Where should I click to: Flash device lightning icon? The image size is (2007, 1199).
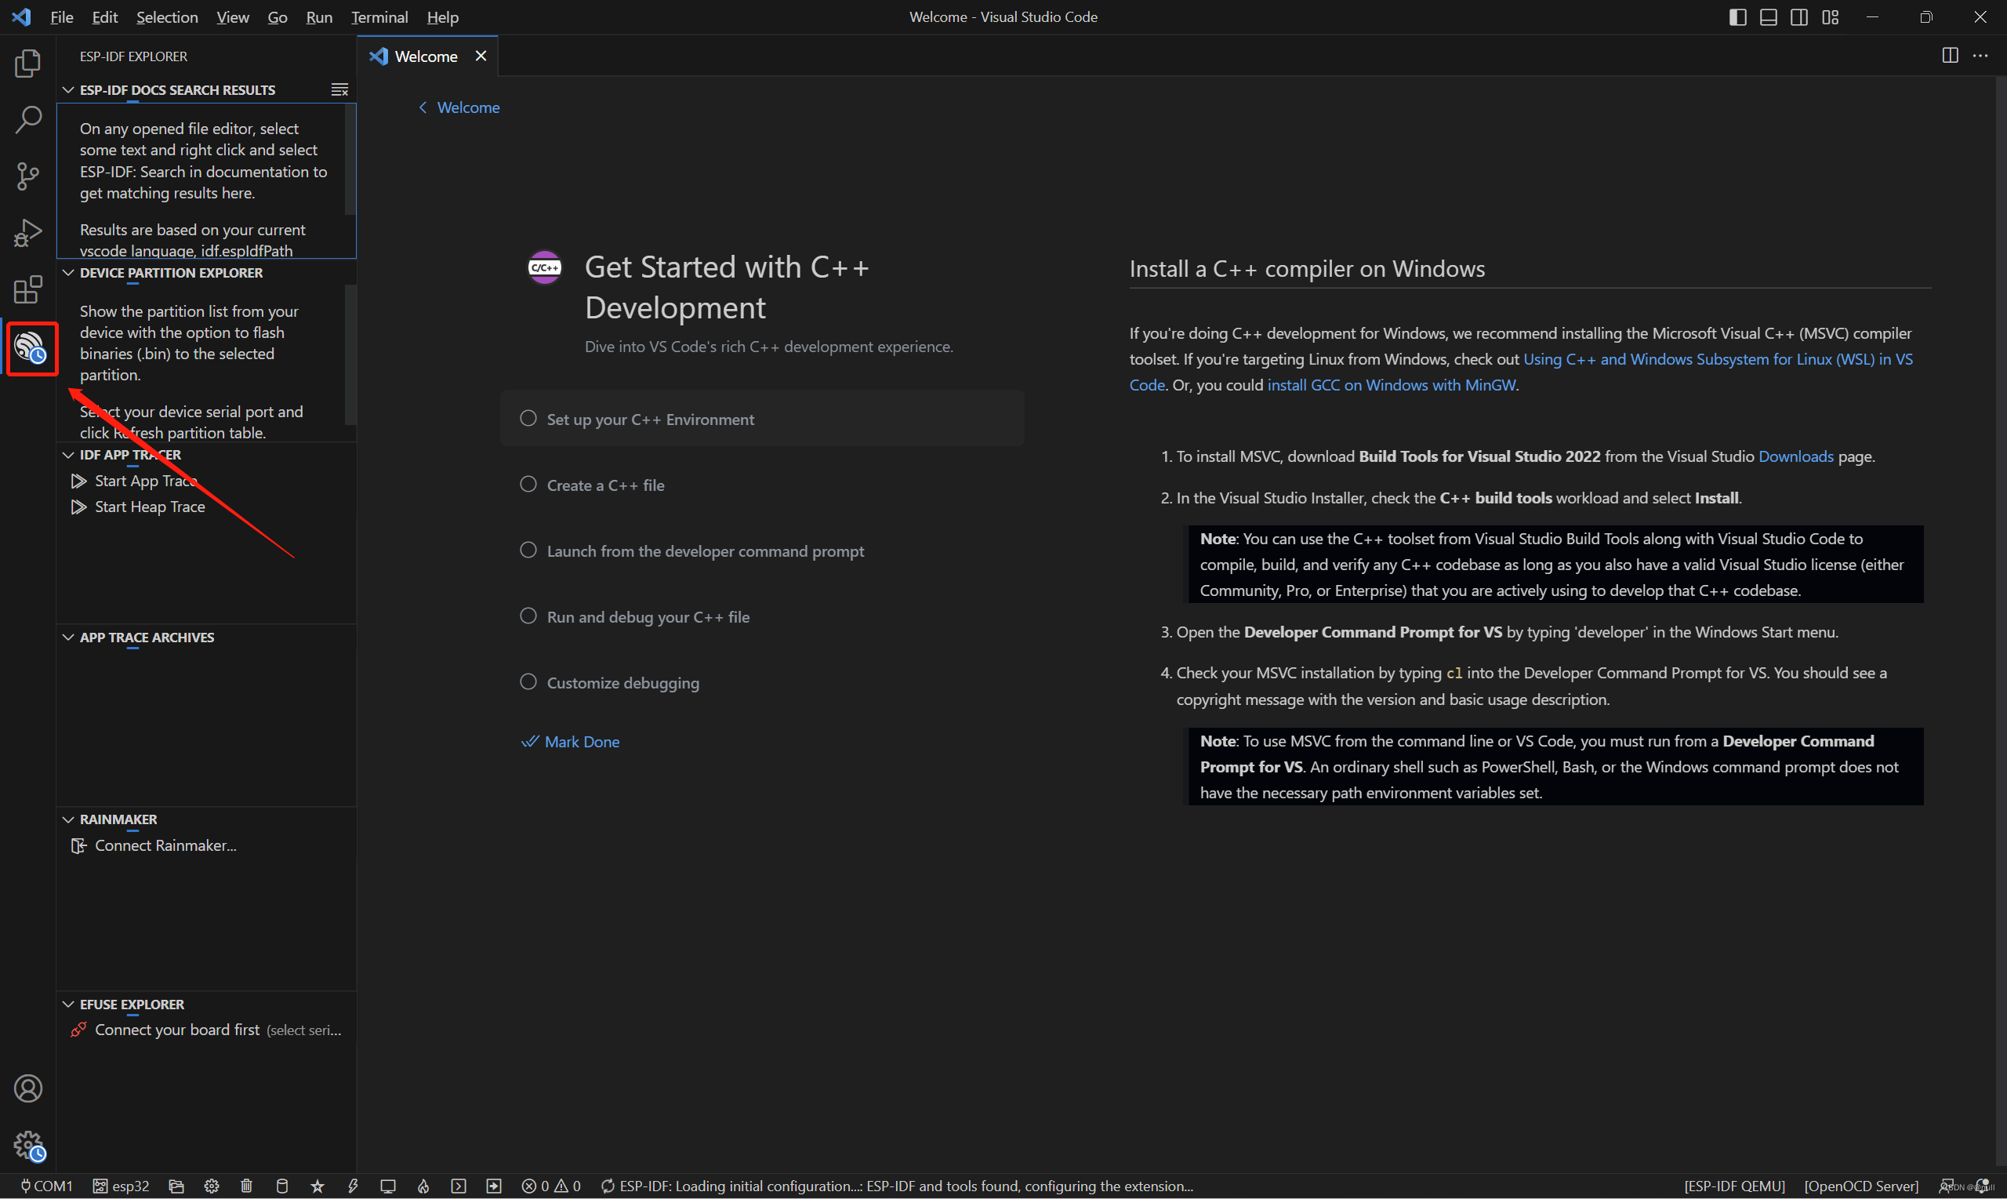(x=353, y=1186)
